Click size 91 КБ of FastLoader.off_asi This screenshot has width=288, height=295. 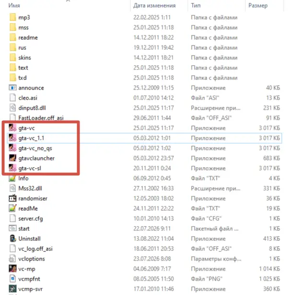(273, 118)
